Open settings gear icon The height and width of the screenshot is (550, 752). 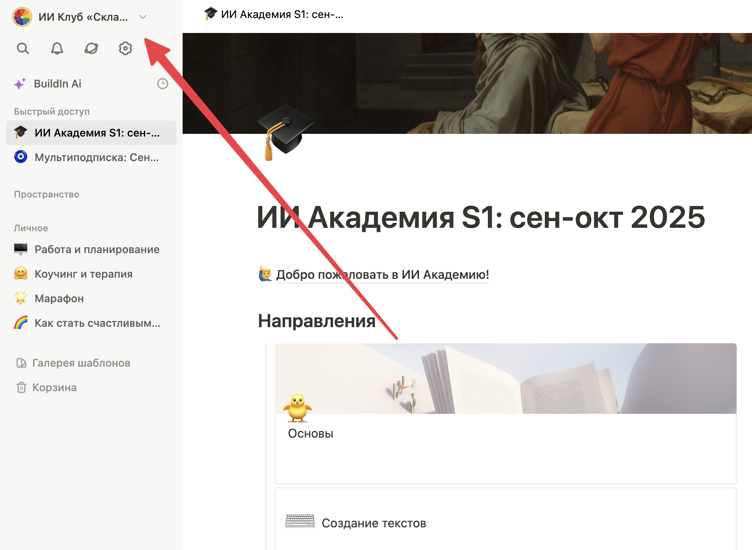pyautogui.click(x=125, y=48)
